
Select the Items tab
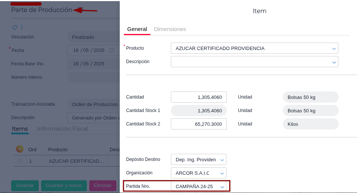(20, 129)
